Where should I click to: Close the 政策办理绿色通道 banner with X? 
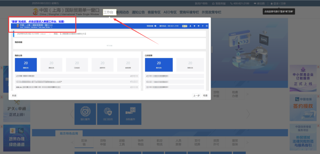(2, 126)
